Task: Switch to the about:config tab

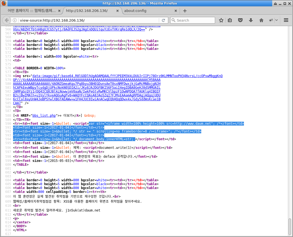Action: (x=135, y=11)
